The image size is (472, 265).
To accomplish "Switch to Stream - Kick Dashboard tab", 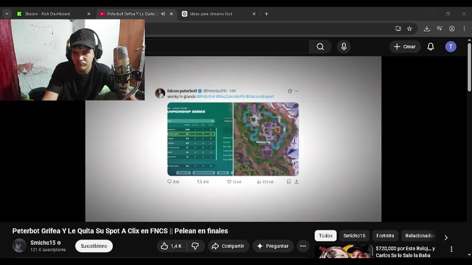I will pos(47,14).
